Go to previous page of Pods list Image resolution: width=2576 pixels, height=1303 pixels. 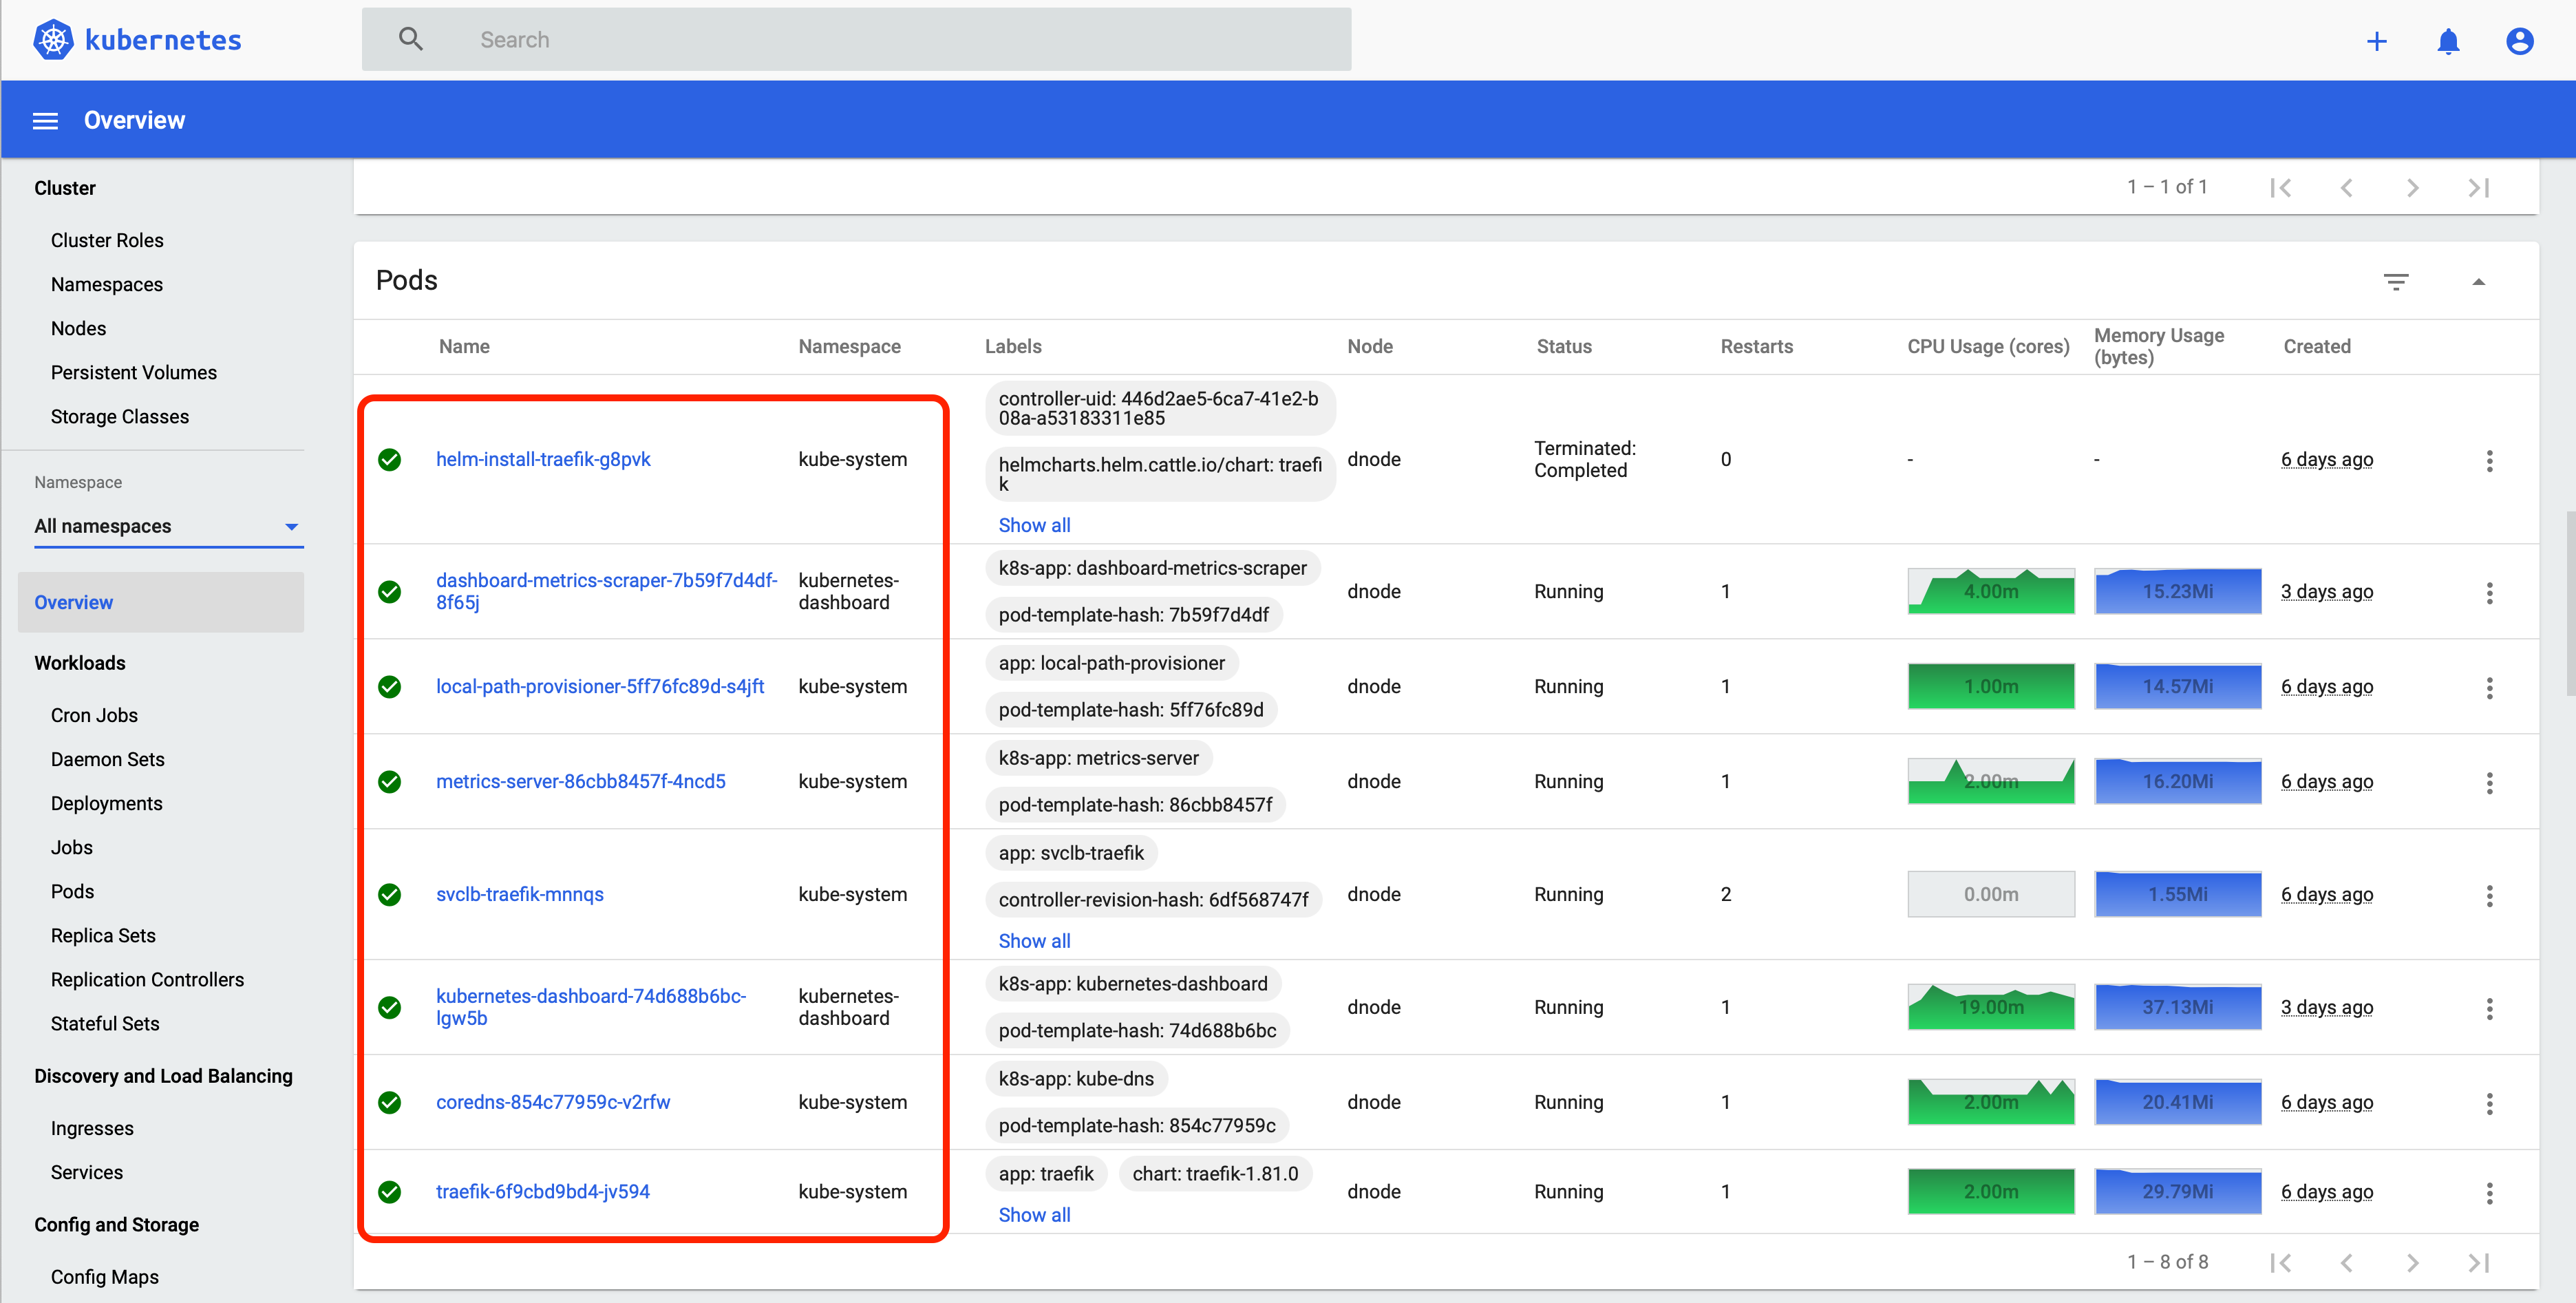[2347, 1263]
